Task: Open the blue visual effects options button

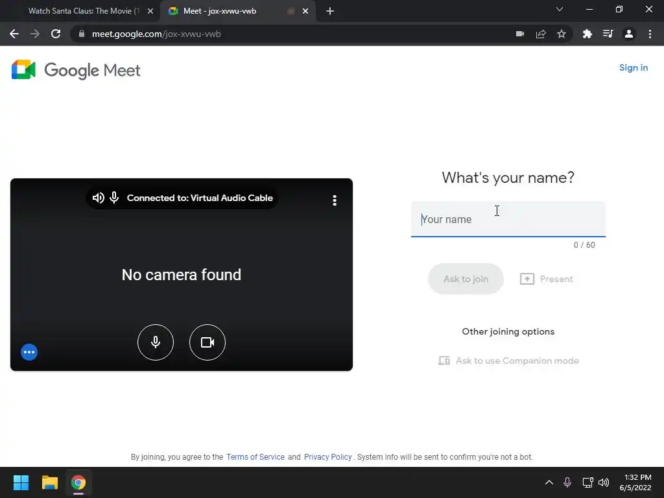Action: [x=29, y=352]
